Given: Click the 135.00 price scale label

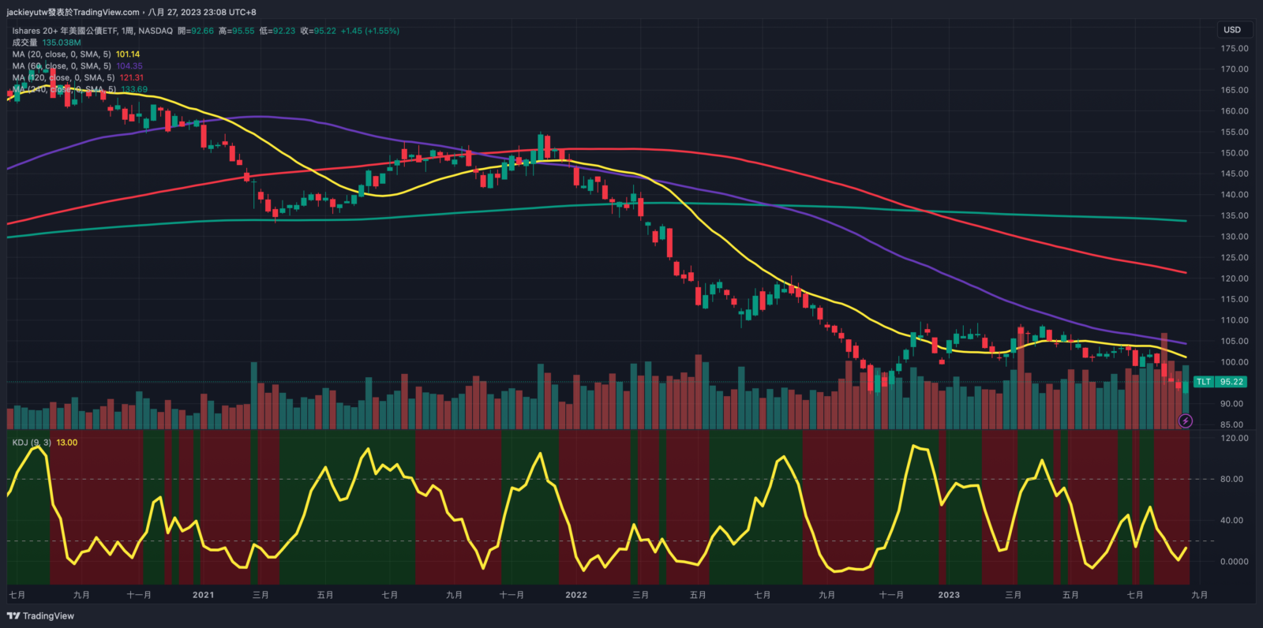Looking at the screenshot, I should pyautogui.click(x=1234, y=215).
